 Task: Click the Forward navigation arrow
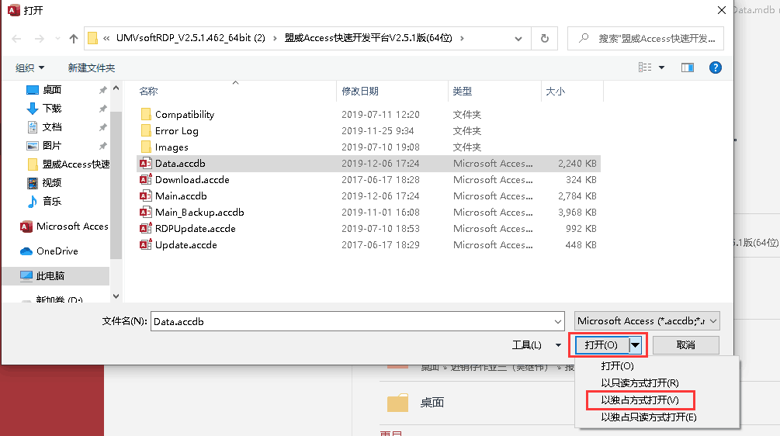click(x=40, y=38)
